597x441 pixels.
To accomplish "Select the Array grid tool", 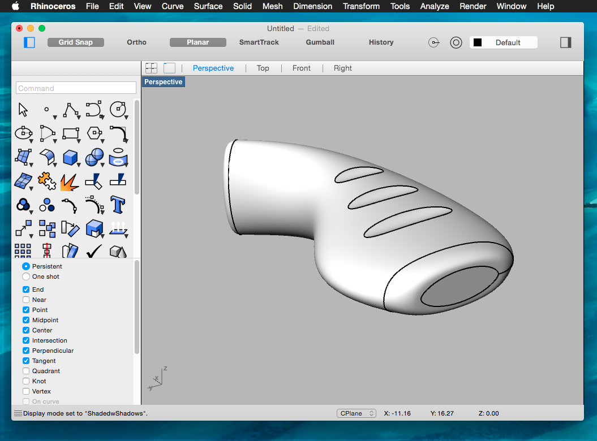I will 23,251.
